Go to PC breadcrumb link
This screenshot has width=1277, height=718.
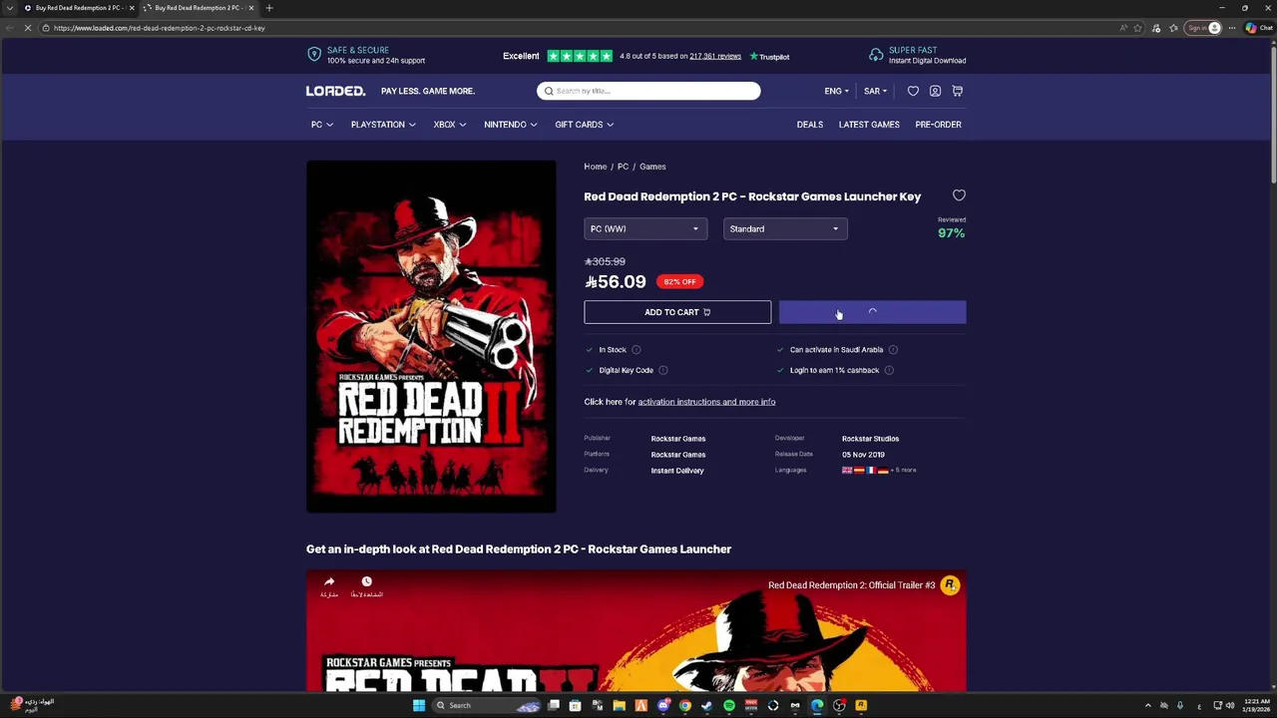[x=623, y=167]
